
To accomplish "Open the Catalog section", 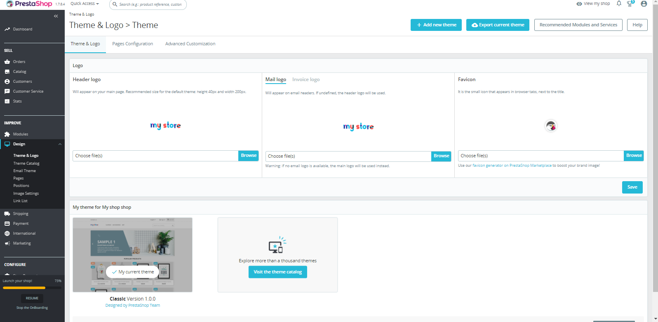I will [x=19, y=72].
